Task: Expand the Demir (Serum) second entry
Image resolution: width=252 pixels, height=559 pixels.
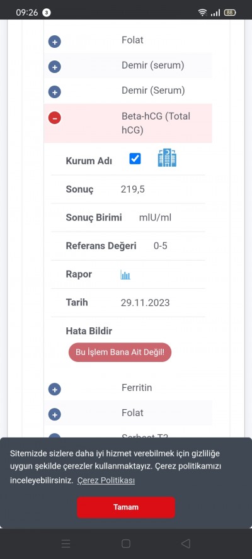Action: coord(55,93)
